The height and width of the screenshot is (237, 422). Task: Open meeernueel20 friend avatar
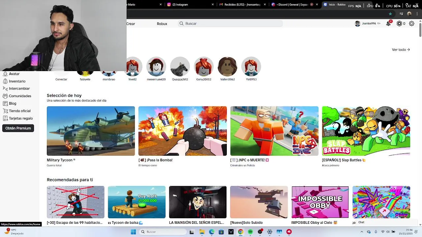(x=156, y=66)
